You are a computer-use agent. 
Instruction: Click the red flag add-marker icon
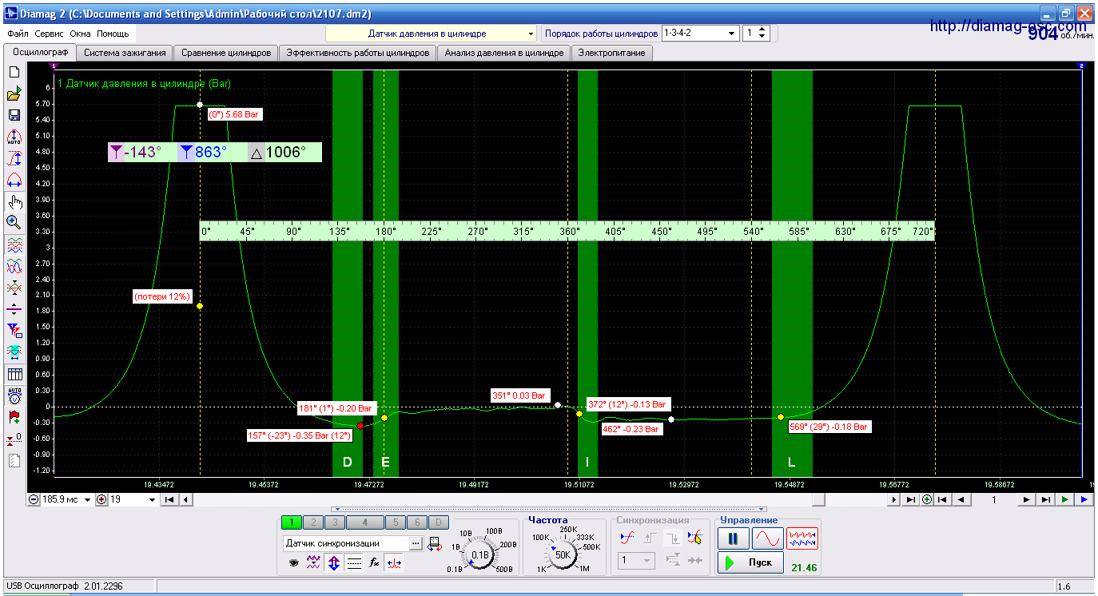pyautogui.click(x=14, y=417)
